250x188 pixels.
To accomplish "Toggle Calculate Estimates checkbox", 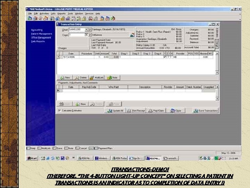I will pos(59,110).
